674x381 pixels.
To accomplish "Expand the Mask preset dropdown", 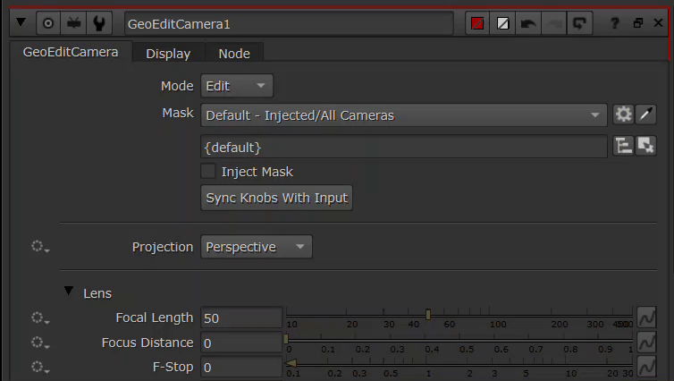I will (405, 114).
